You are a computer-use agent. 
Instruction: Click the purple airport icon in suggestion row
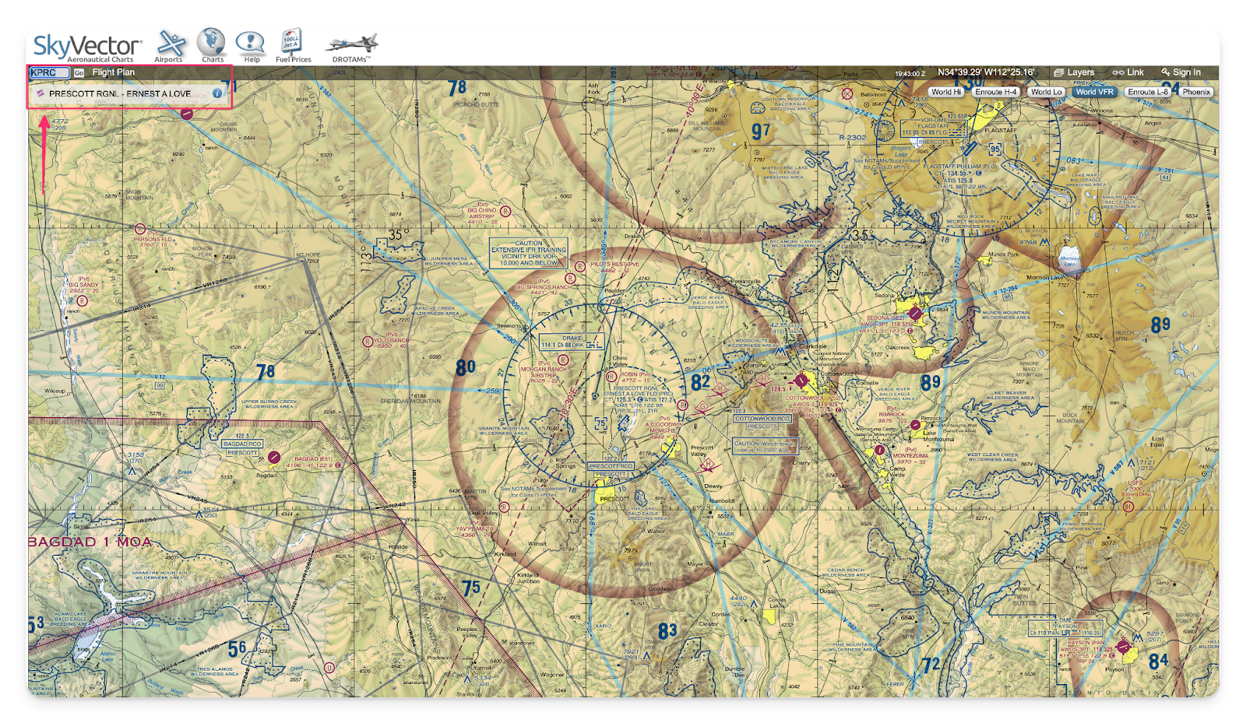(40, 93)
